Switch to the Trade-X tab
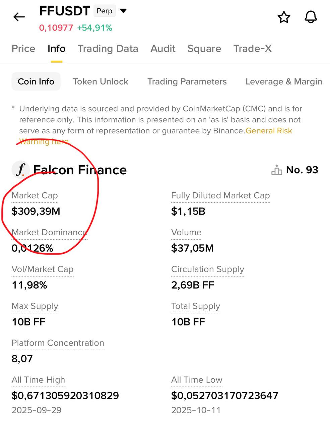This screenshot has width=330, height=429. coord(252,49)
